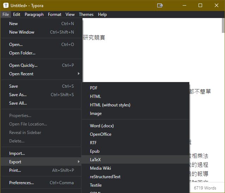Click the document vertical scrollbar thumb
Screen dimensions: 225x193
click(223, 25)
